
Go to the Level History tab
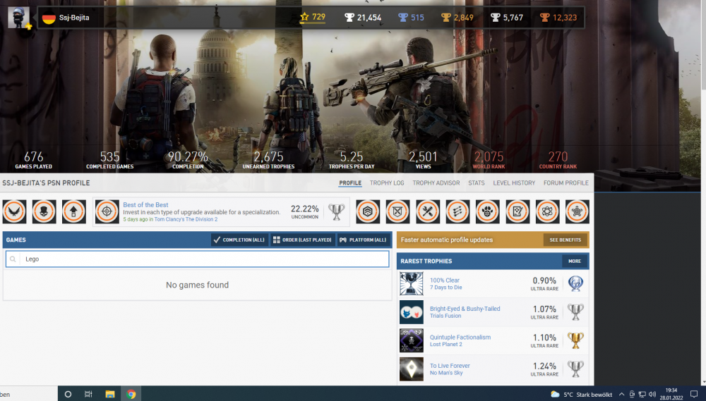(x=514, y=183)
